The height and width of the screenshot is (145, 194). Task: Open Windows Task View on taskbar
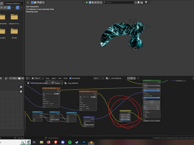34,142
